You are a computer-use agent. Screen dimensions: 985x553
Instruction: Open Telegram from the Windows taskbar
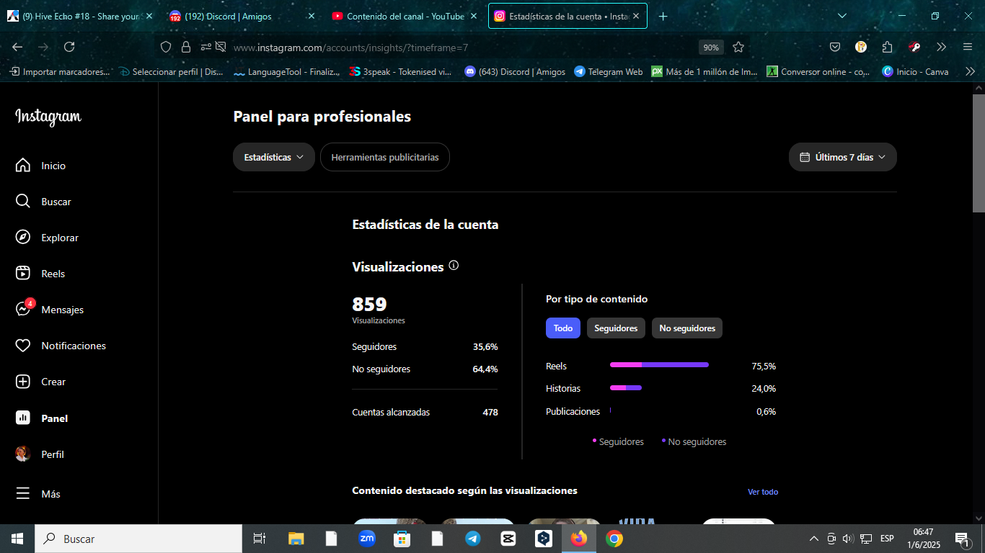(473, 539)
